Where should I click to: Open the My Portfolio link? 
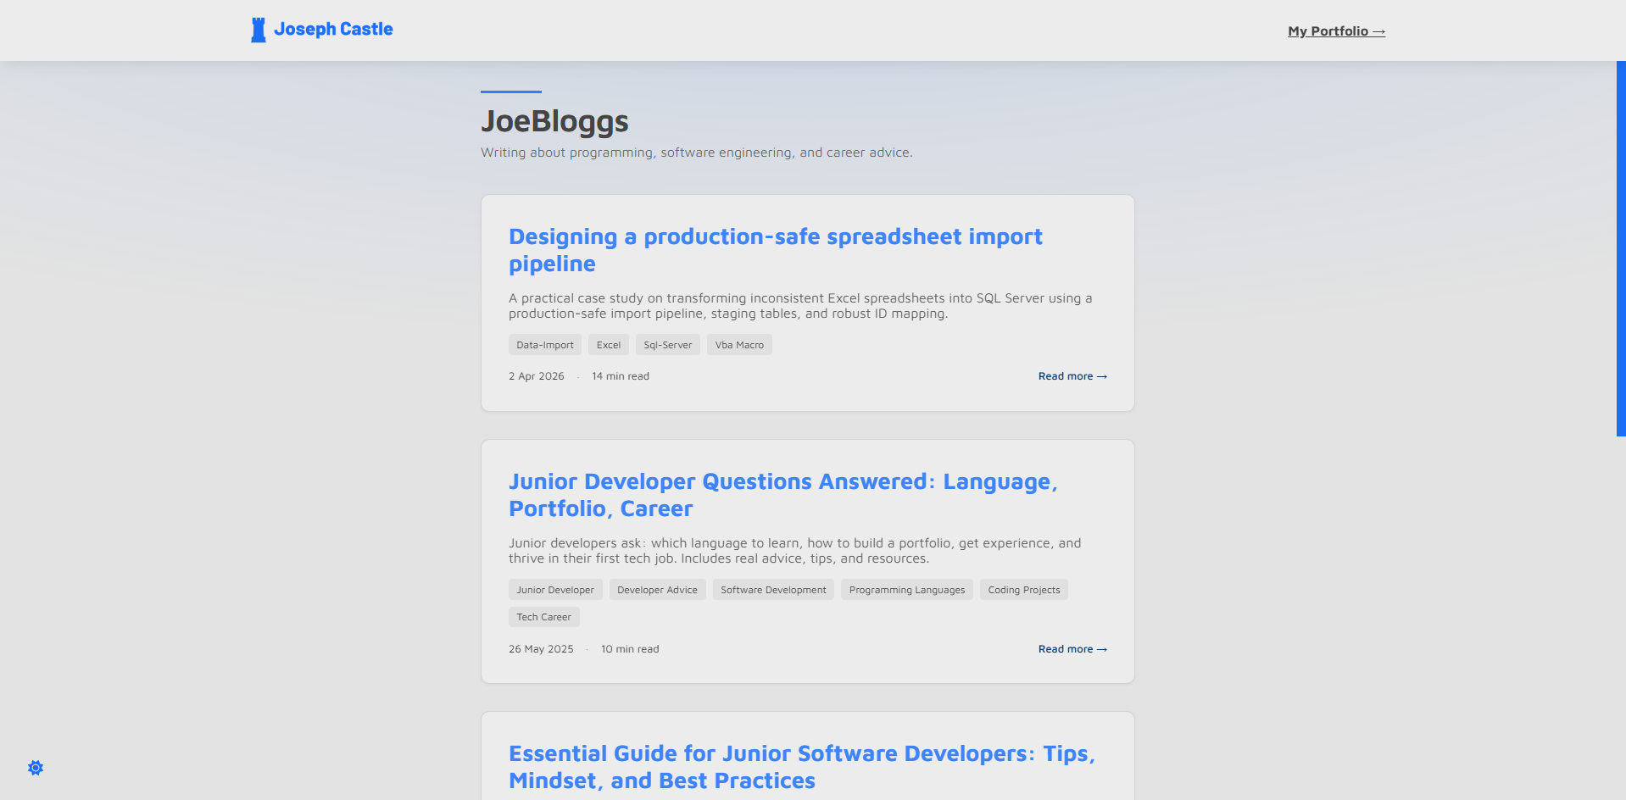click(x=1336, y=31)
